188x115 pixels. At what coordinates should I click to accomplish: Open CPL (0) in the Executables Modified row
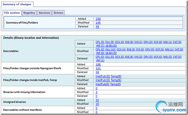[x=100, y=50]
